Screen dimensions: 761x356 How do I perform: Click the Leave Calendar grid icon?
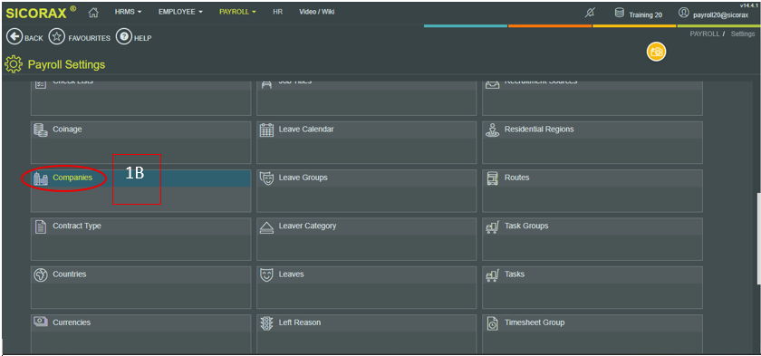[x=266, y=130]
